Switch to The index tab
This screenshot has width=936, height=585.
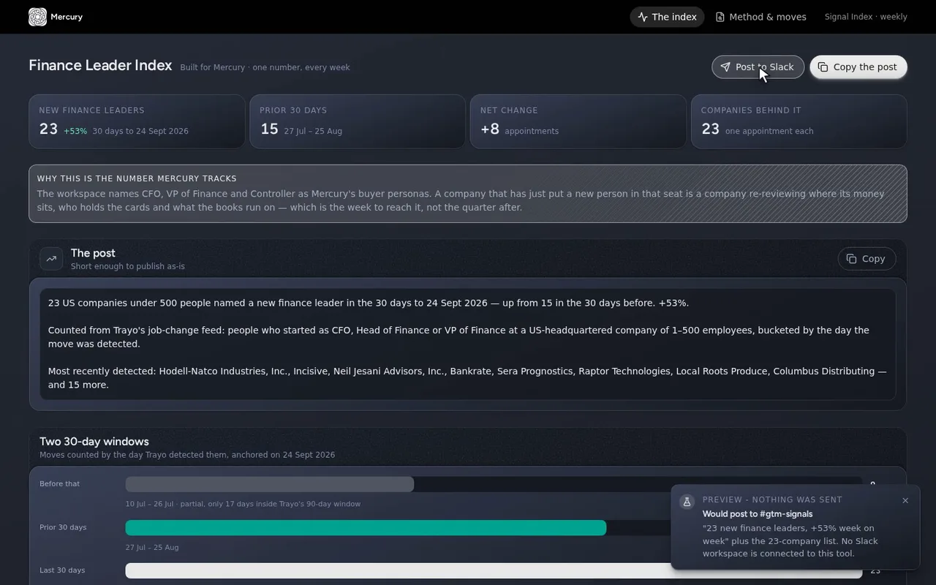(667, 17)
